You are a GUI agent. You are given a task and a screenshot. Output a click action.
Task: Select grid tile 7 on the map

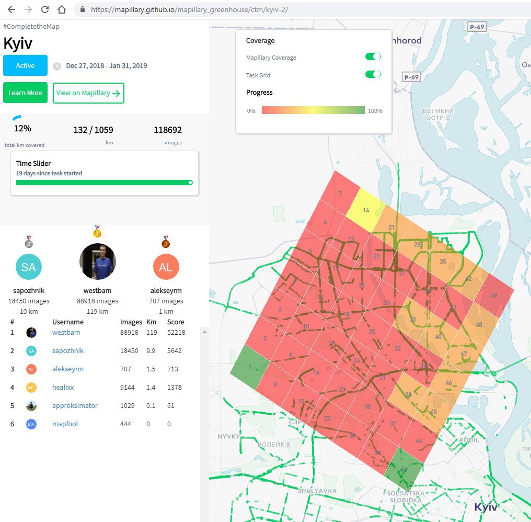click(x=340, y=193)
